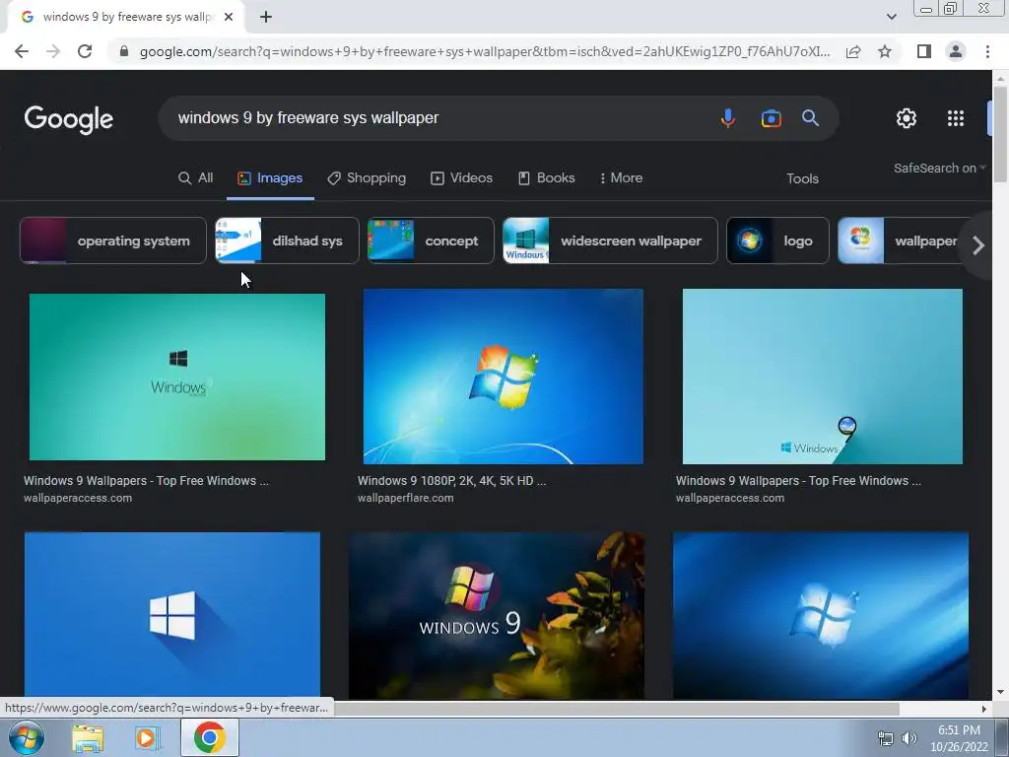This screenshot has width=1009, height=757.
Task: Reload the current page
Action: pos(85,51)
